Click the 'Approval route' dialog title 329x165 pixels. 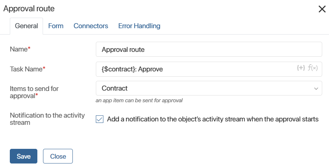point(29,9)
